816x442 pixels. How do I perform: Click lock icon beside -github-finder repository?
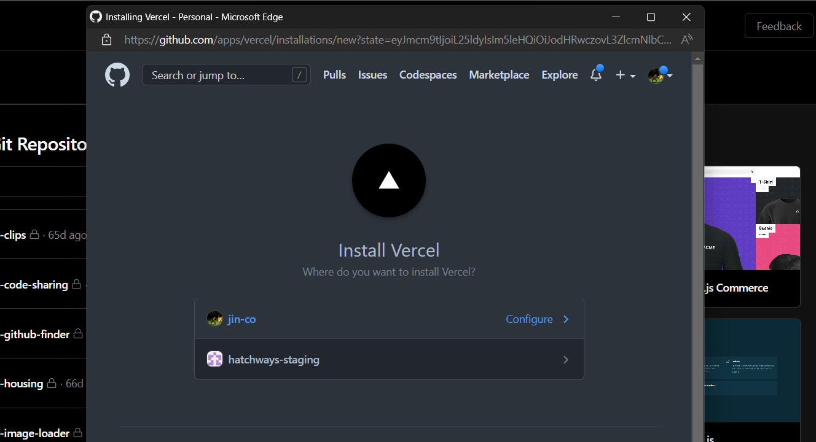coord(78,334)
